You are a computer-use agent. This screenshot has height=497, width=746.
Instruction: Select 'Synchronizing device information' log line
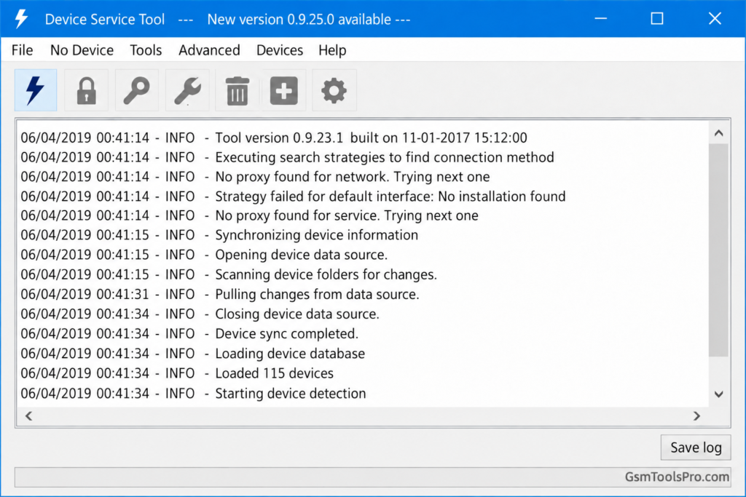(x=219, y=235)
